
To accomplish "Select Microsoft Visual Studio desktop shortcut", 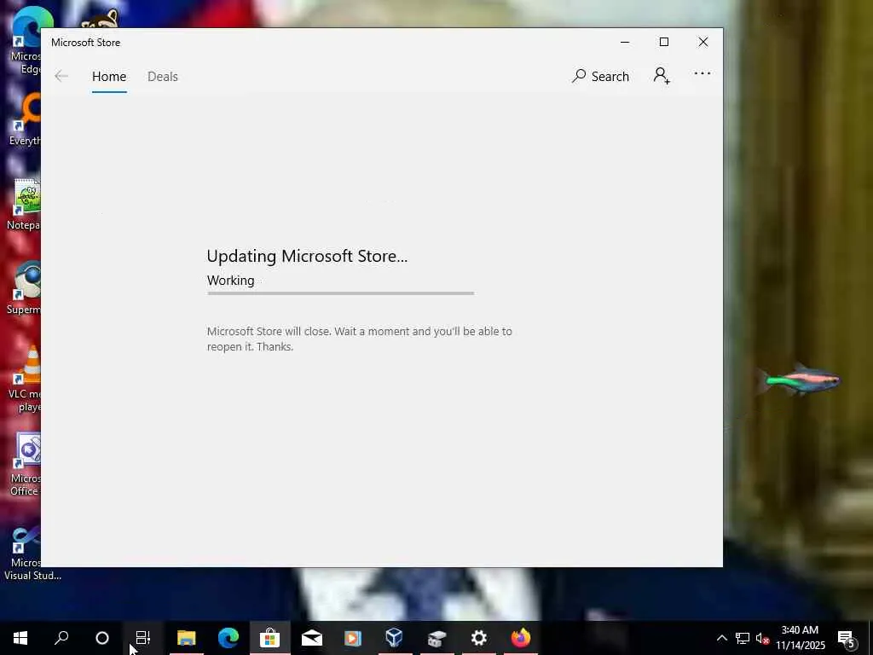I will click(32, 553).
